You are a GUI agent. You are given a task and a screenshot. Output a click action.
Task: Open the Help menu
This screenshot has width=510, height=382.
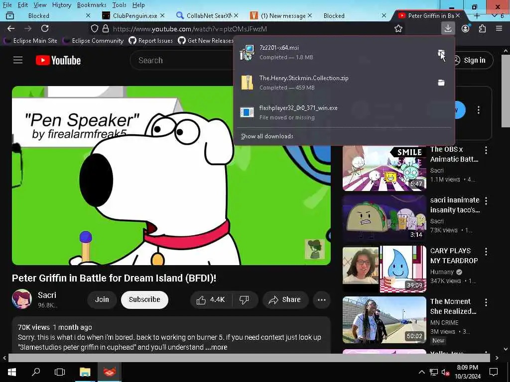138,5
